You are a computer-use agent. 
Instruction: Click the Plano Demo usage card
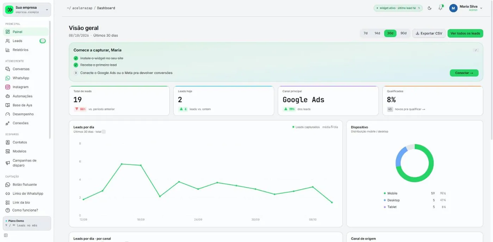point(27,223)
